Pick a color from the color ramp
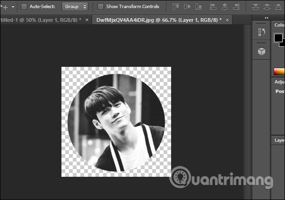Image resolution: width=285 pixels, height=200 pixels. pos(279,72)
